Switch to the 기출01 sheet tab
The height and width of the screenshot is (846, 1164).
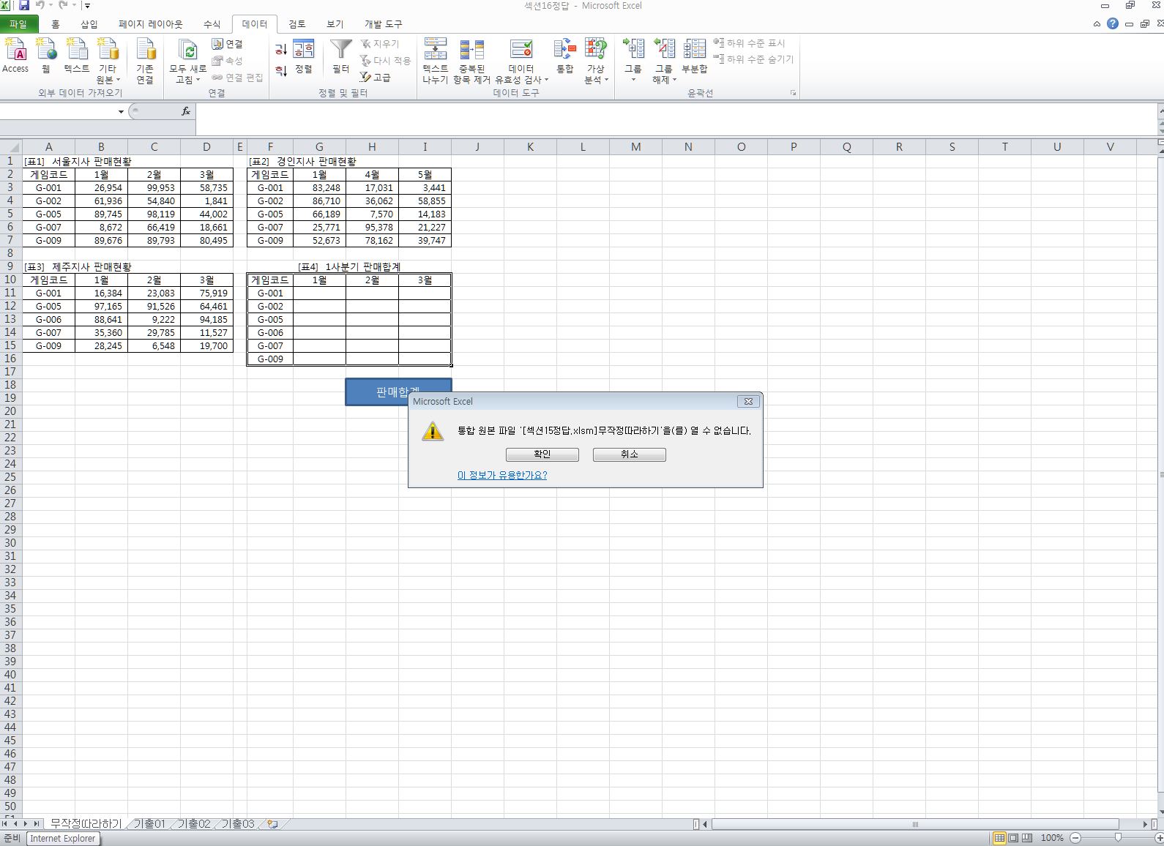(x=149, y=824)
